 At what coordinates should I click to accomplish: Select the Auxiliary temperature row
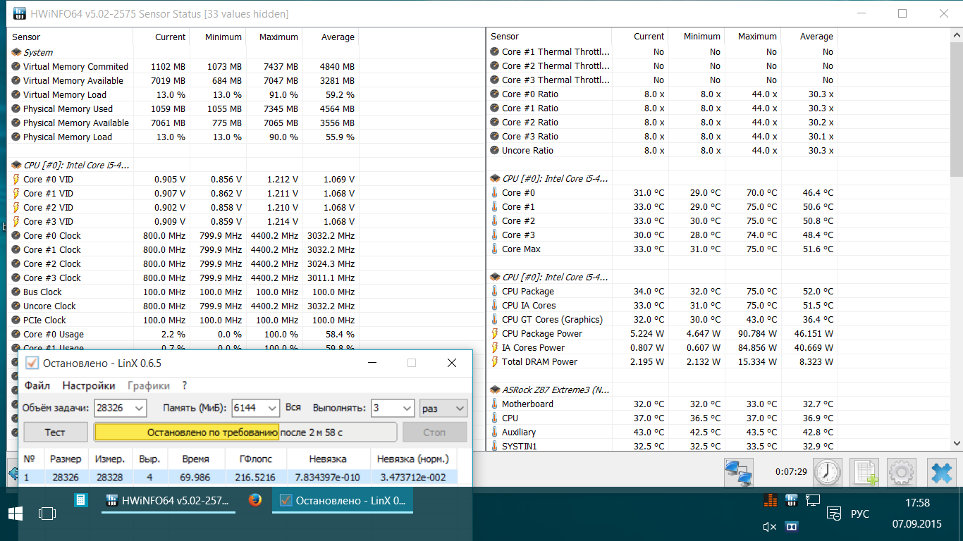pyautogui.click(x=662, y=433)
